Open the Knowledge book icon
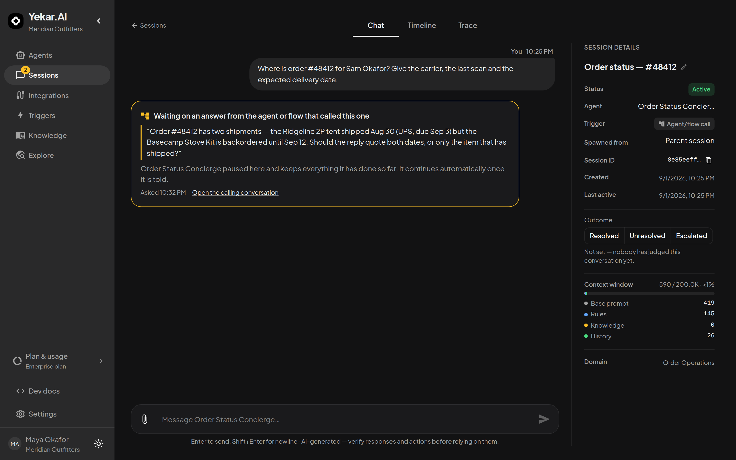736x460 pixels. point(20,135)
